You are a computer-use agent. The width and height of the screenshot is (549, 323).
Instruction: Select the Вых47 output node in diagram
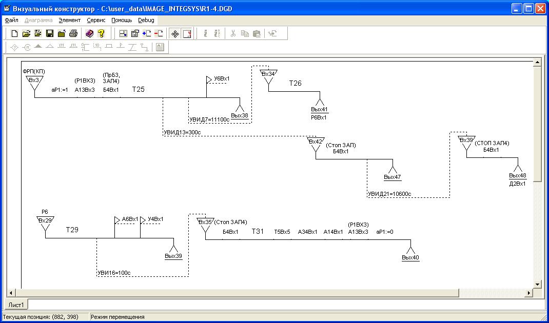(393, 176)
